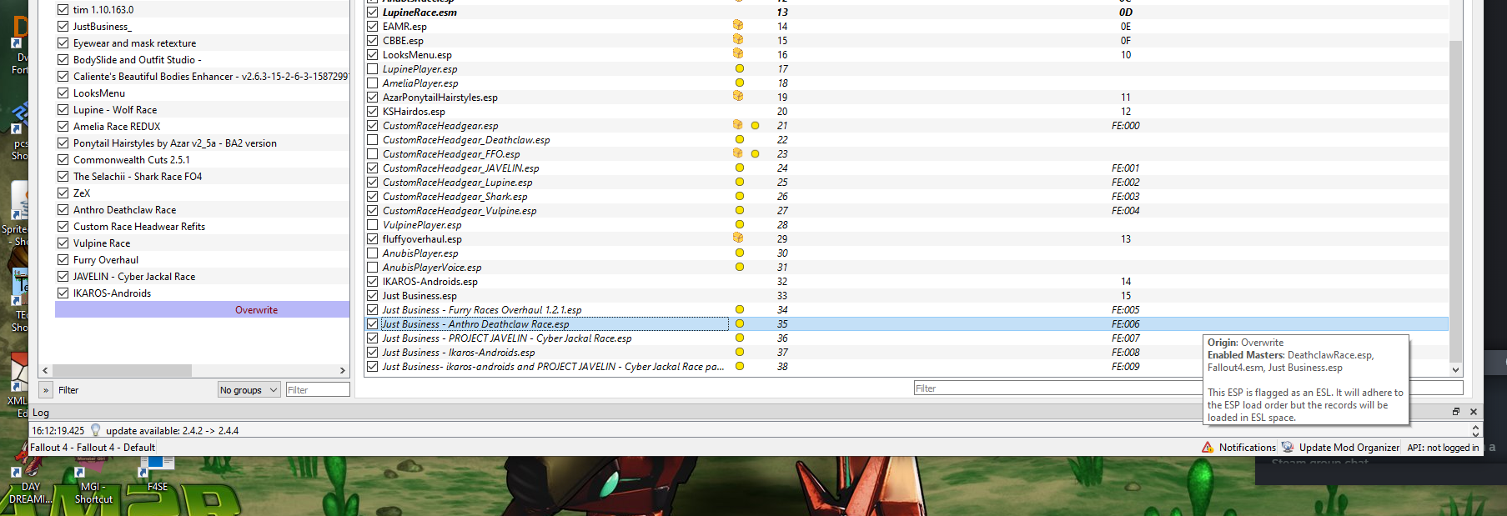Click the warning triangle Notifications icon
The width and height of the screenshot is (1507, 516).
[x=1208, y=448]
